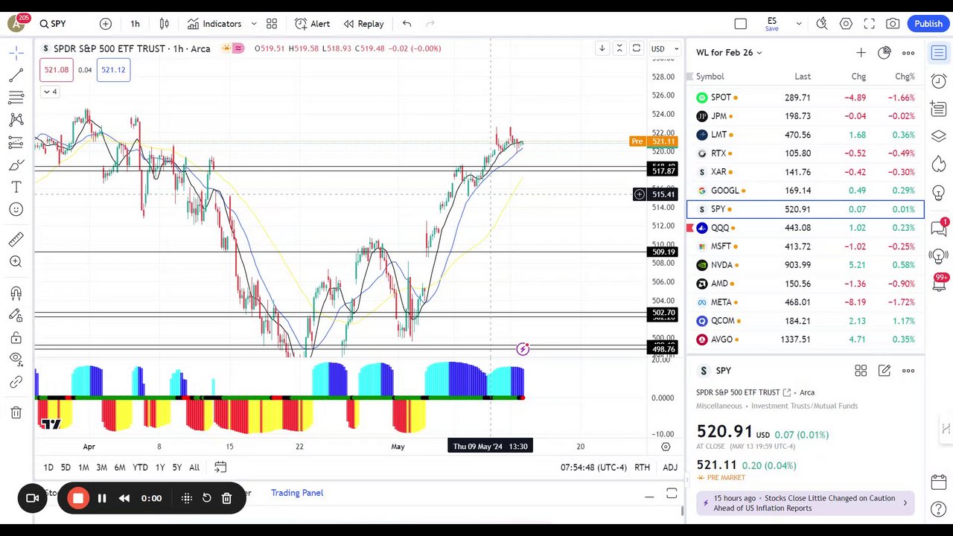
Task: Enter fullscreen chart mode
Action: 869,24
